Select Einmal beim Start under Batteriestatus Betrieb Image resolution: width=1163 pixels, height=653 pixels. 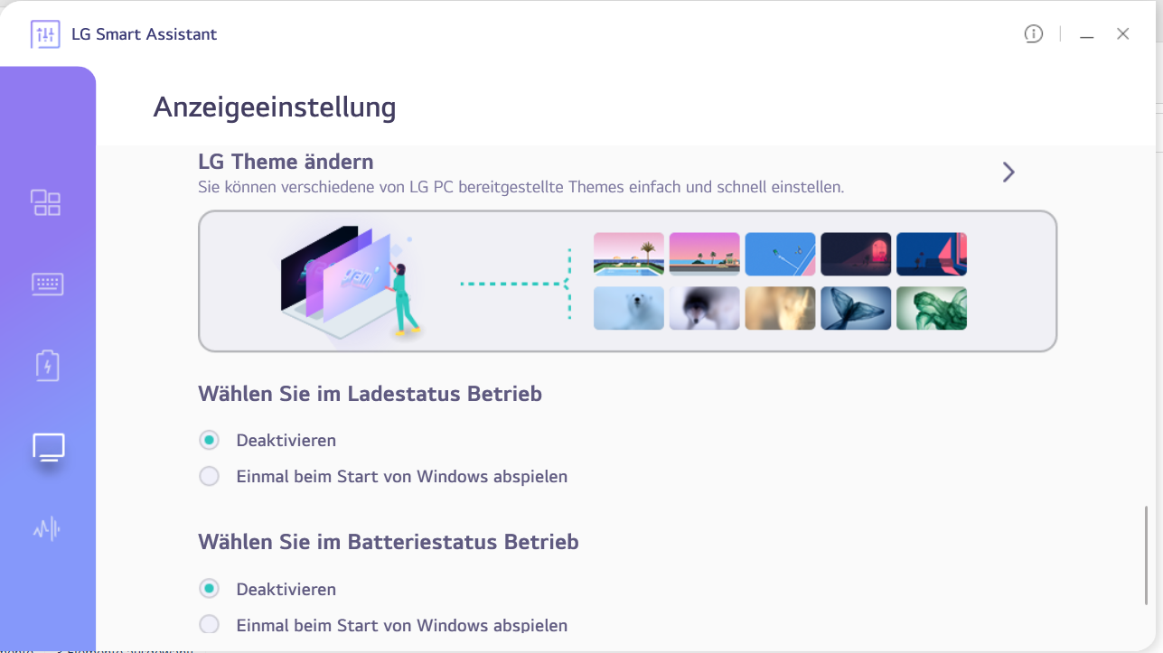(x=210, y=624)
